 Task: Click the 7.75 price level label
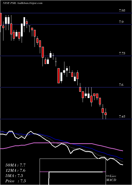(x=122, y=53)
